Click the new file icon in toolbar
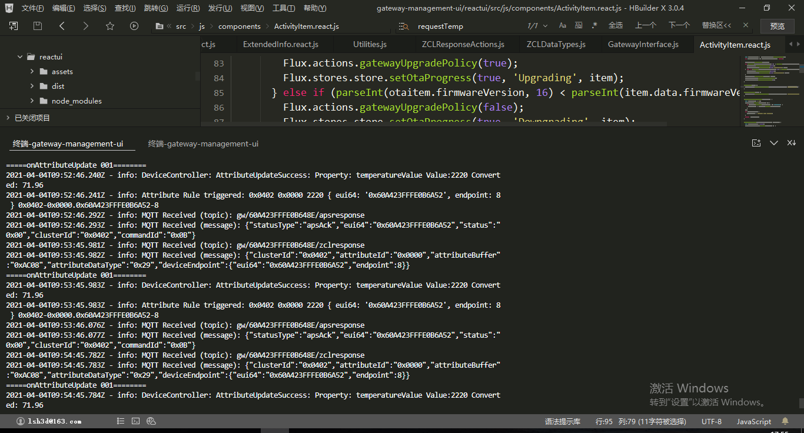Screen dimensions: 804x433 pos(14,26)
